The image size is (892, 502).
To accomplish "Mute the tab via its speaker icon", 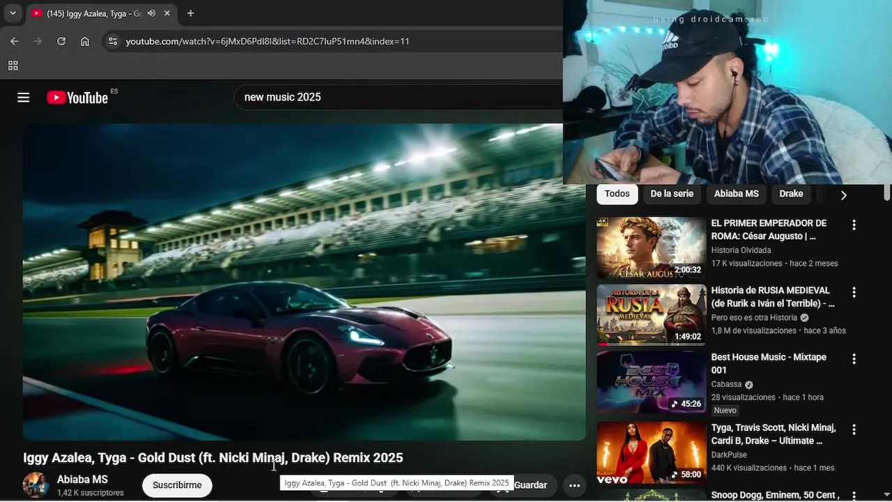I will click(151, 13).
